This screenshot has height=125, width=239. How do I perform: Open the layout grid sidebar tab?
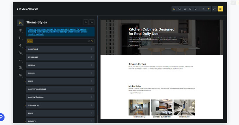coord(20,68)
